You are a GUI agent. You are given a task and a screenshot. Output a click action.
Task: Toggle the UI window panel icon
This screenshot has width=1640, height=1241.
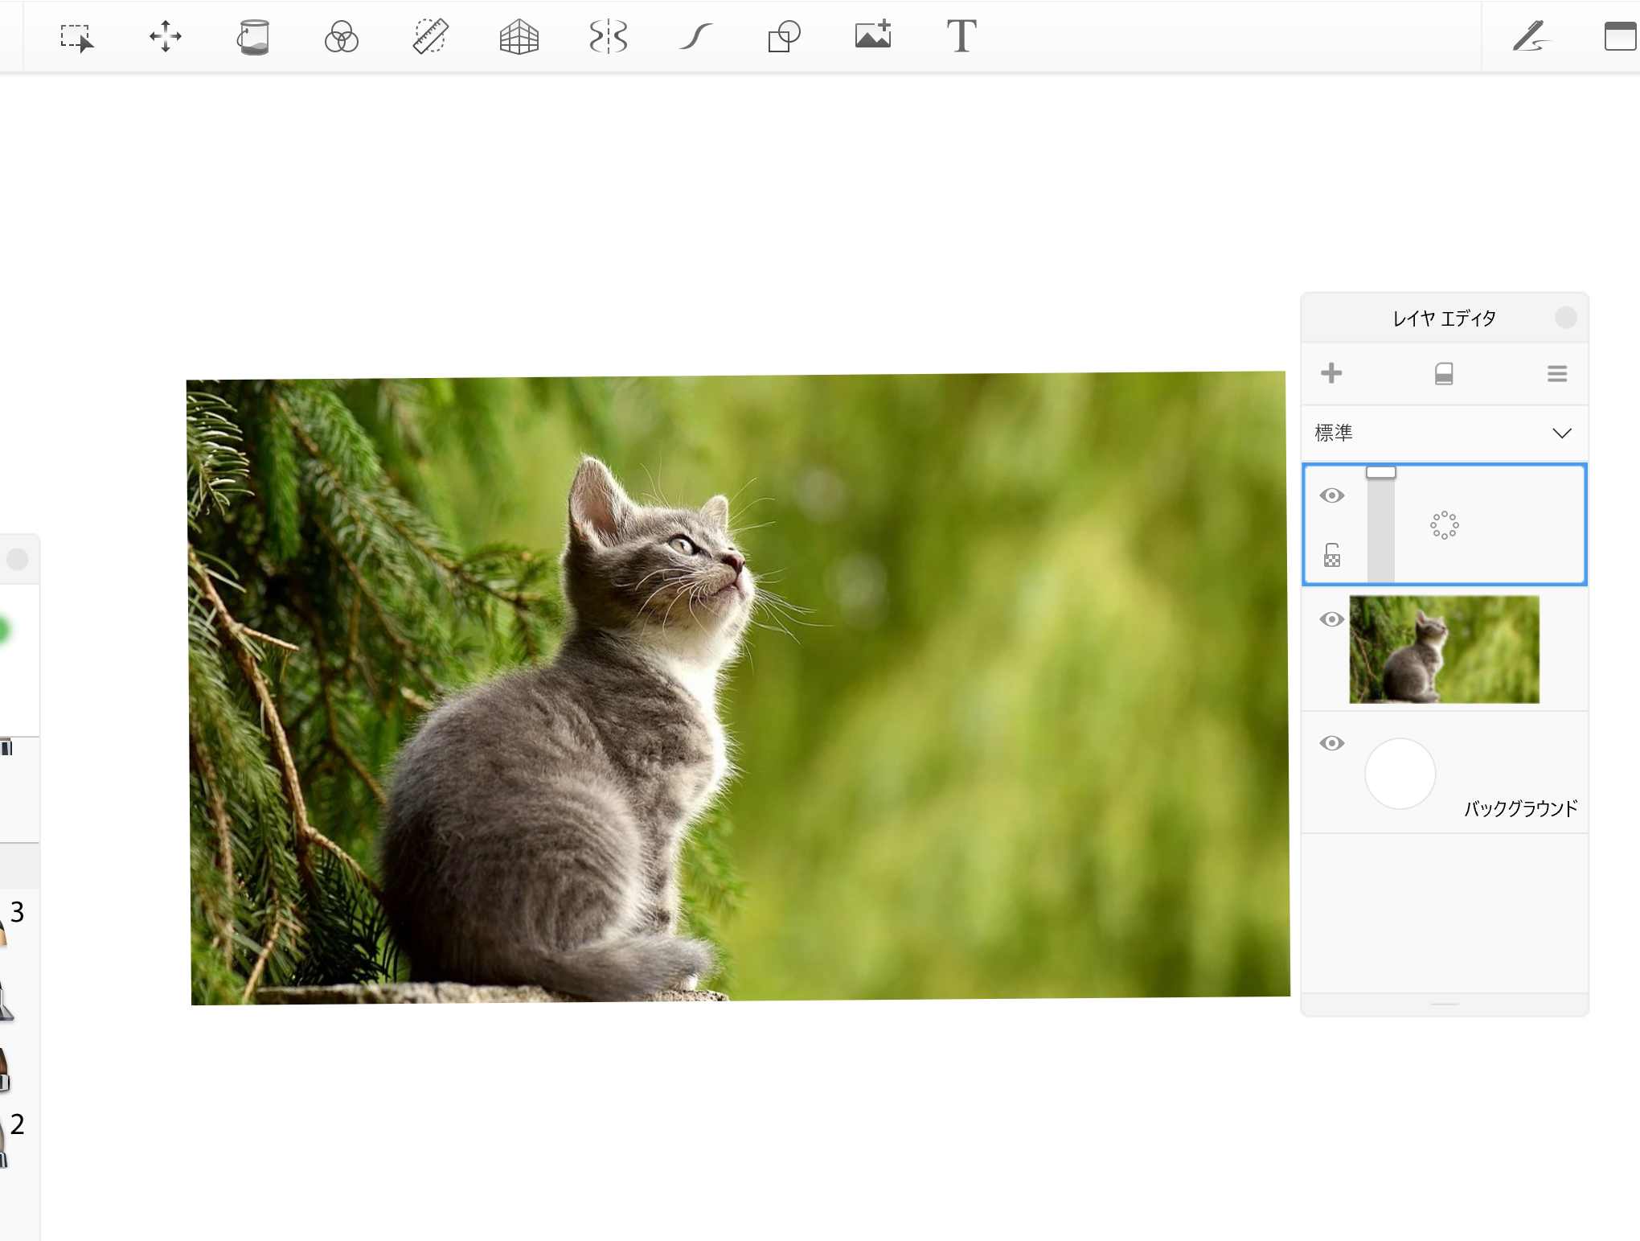pos(1621,37)
